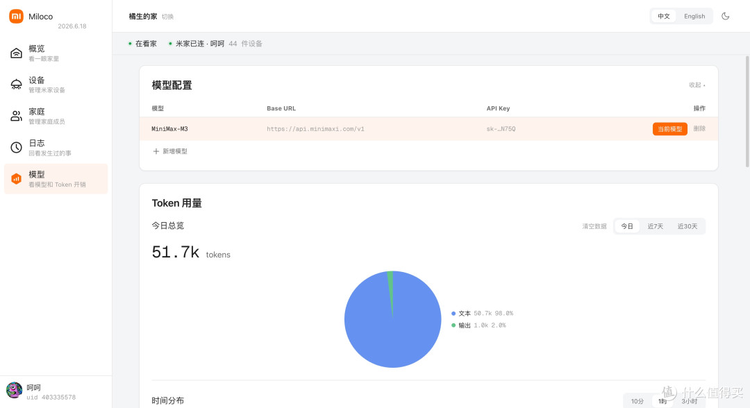
Task: Select the 近7天 time range tab
Action: point(655,226)
